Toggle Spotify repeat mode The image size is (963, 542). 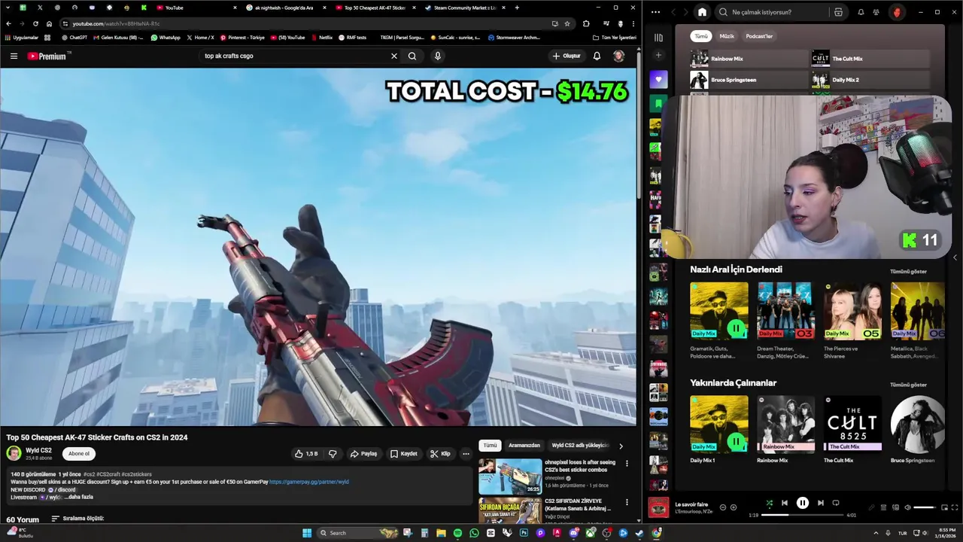836,503
